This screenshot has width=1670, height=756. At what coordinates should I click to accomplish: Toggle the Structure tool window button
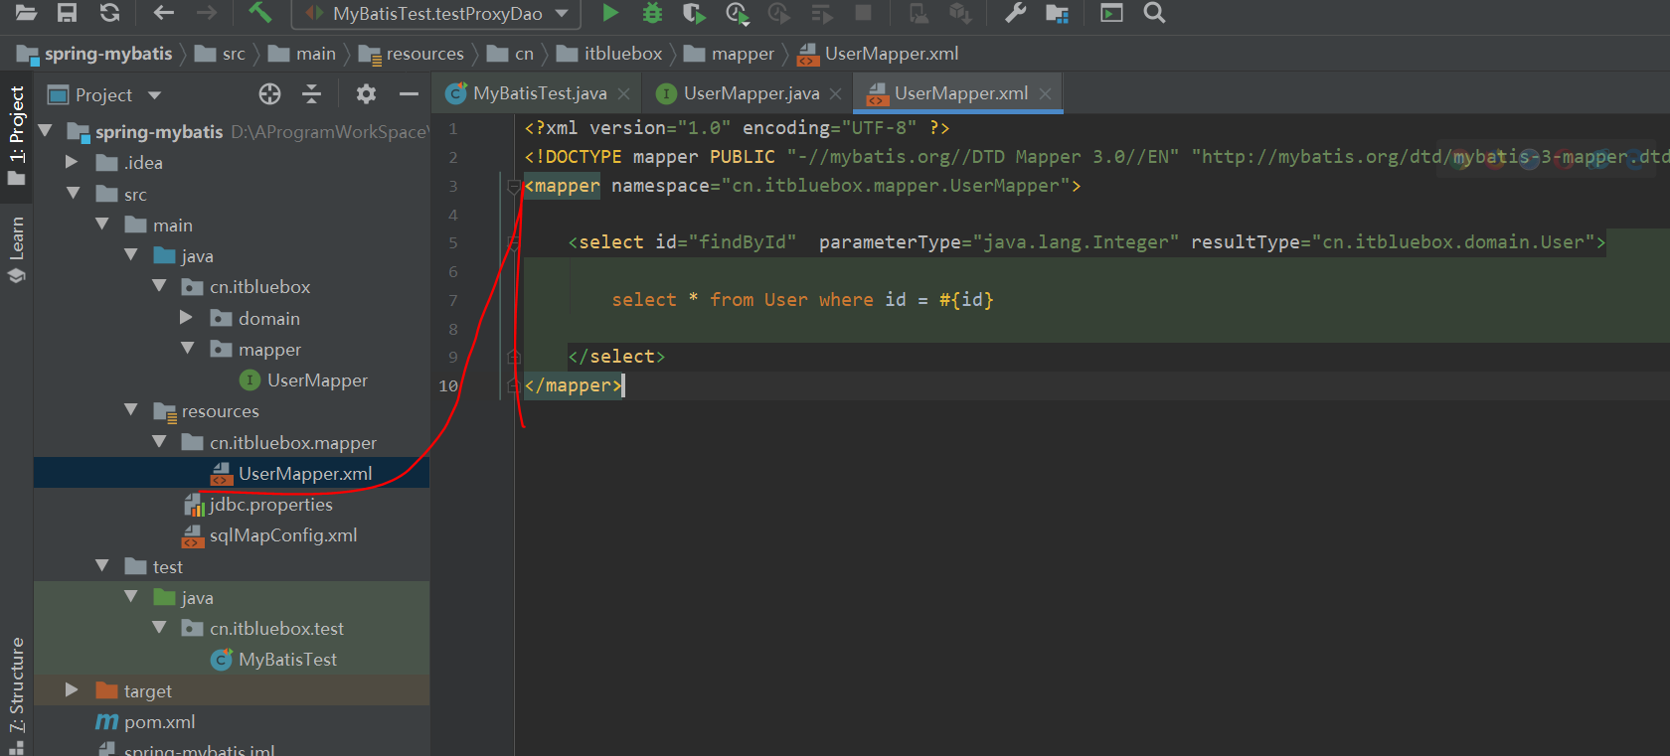pos(17,695)
